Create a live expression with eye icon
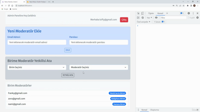 (x=156, y=18)
